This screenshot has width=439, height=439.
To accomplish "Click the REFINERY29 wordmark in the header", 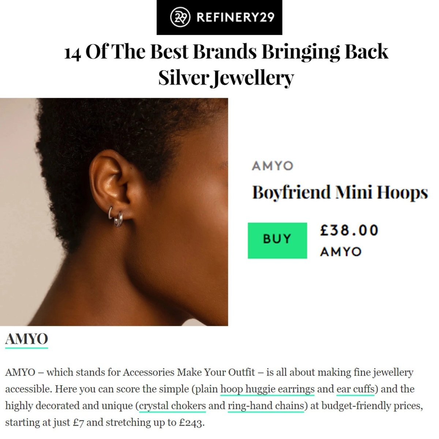I will pyautogui.click(x=237, y=17).
